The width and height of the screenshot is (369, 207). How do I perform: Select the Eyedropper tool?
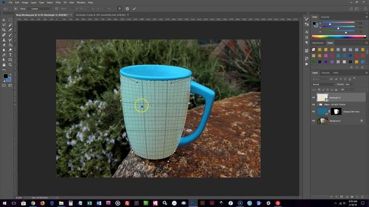pyautogui.click(x=10, y=30)
